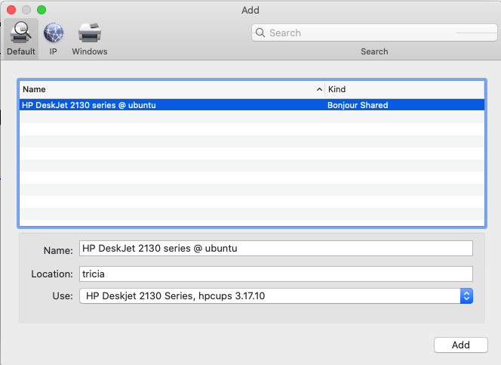This screenshot has width=501, height=365.
Task: Focus the printer Search field
Action: (x=374, y=32)
